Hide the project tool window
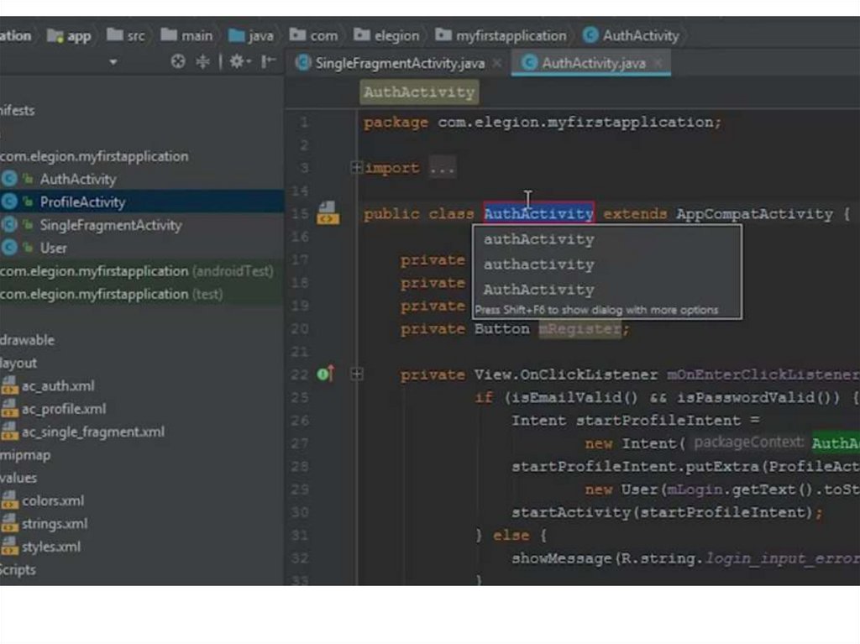This screenshot has width=860, height=644. point(268,61)
